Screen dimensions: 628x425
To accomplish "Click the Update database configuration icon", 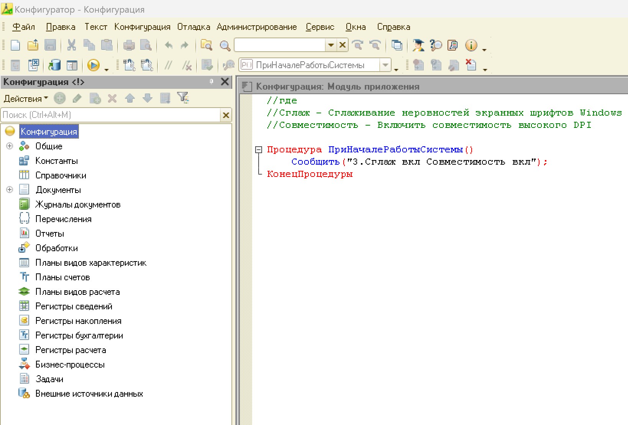I will point(54,65).
